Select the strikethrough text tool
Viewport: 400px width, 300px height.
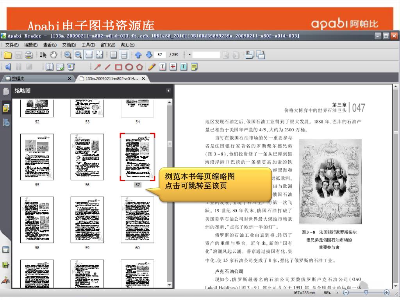[x=173, y=67]
